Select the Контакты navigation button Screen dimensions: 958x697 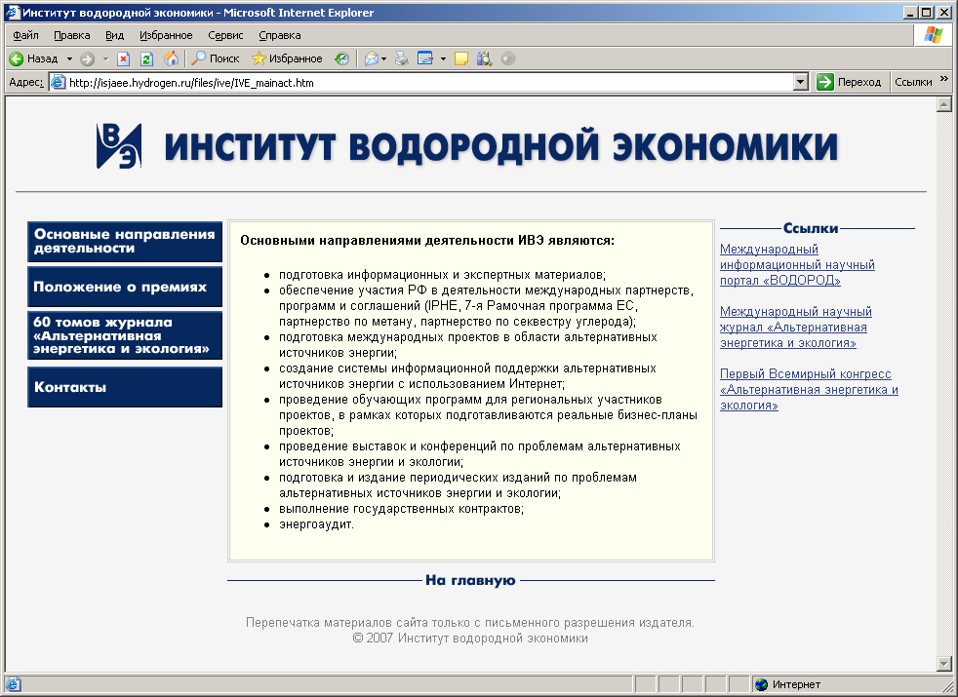[125, 387]
